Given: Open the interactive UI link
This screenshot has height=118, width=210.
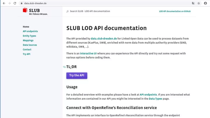Looking at the screenshot, I should point(88,53).
